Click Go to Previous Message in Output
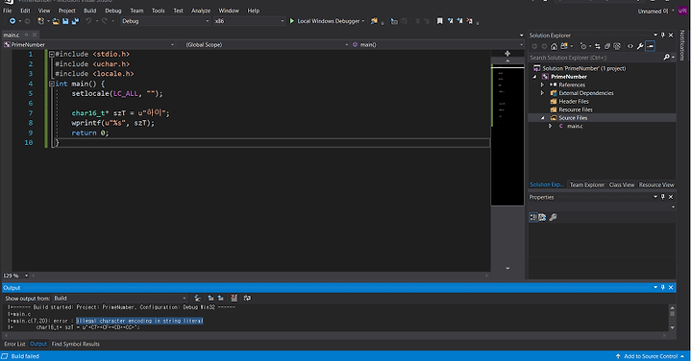 (210, 298)
